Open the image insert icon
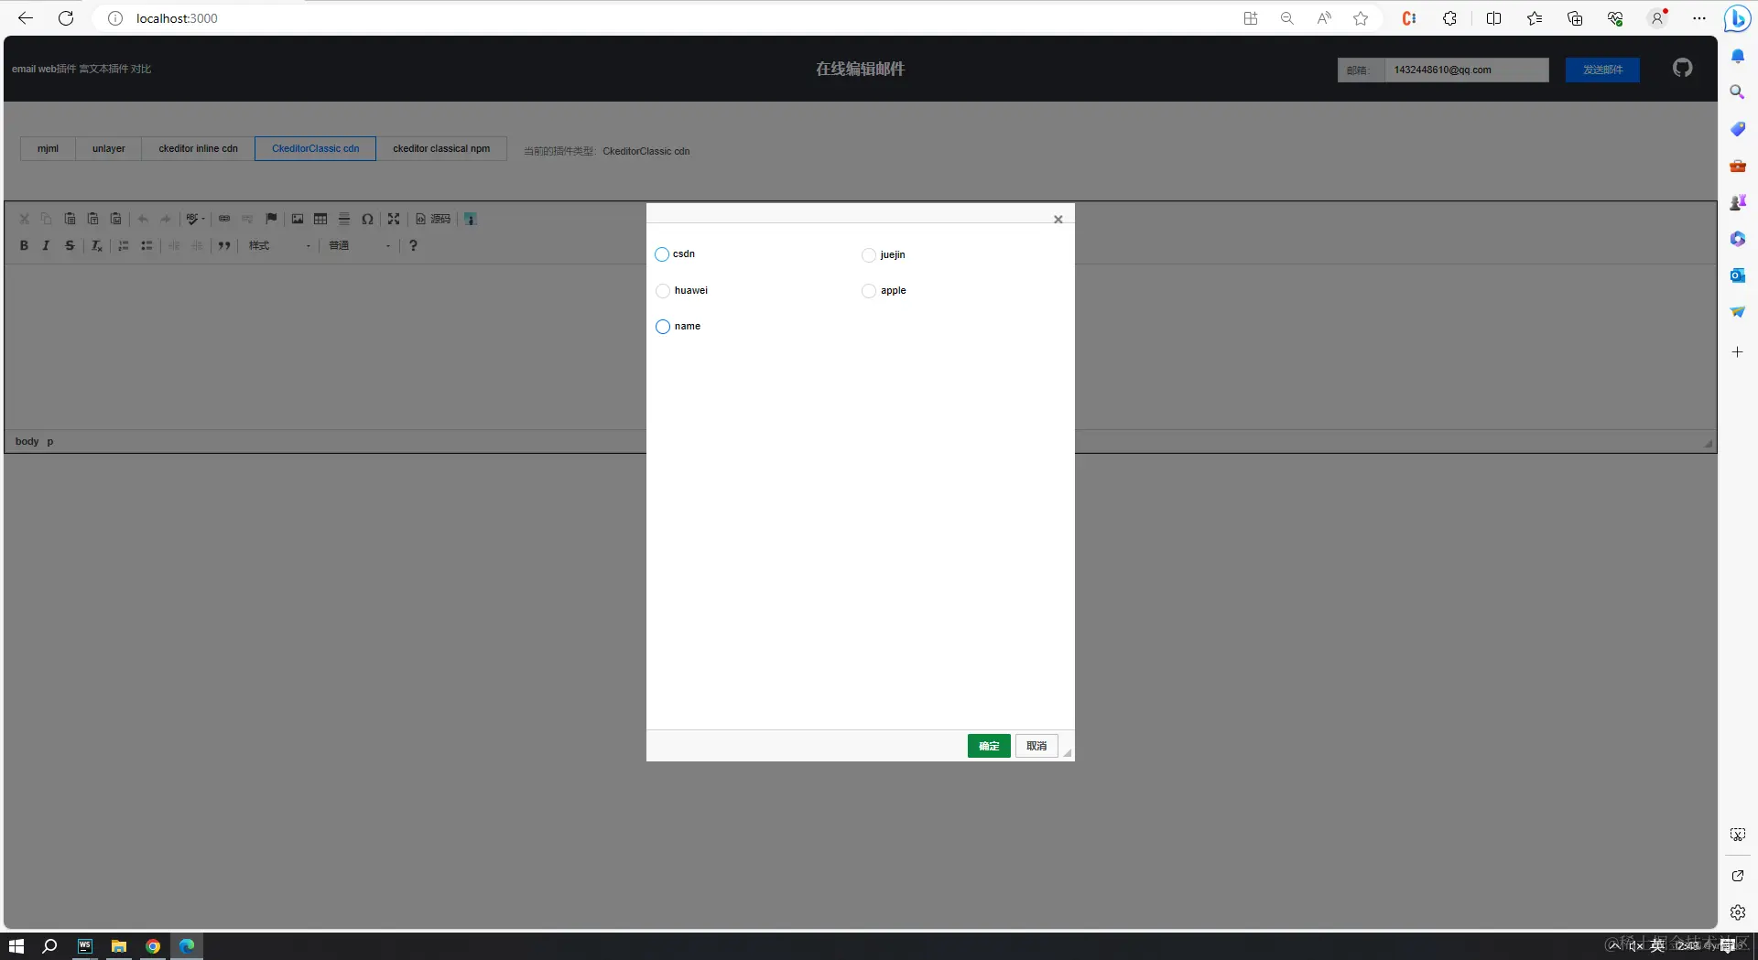This screenshot has height=960, width=1758. [x=298, y=220]
